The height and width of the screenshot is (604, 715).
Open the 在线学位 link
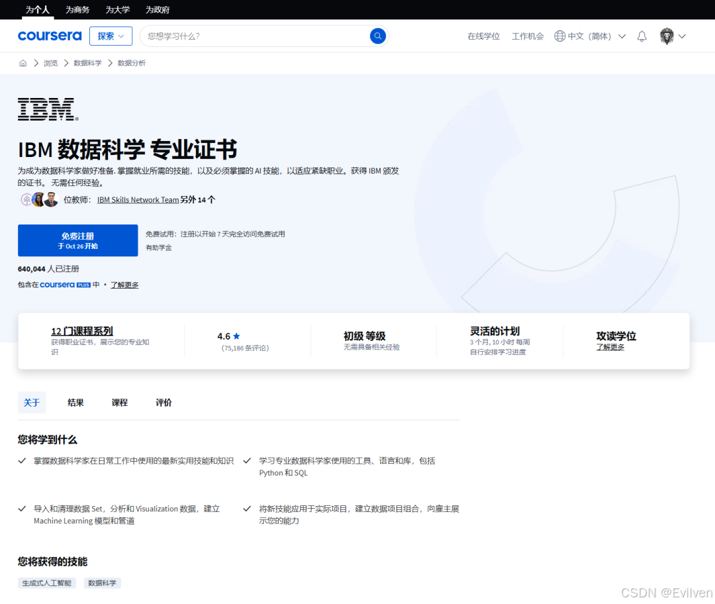coord(483,36)
